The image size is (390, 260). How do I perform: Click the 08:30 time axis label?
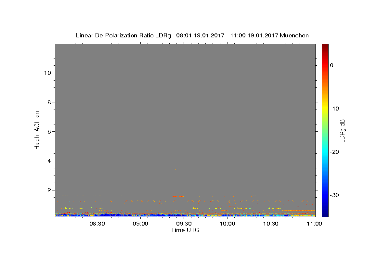pyautogui.click(x=97, y=224)
